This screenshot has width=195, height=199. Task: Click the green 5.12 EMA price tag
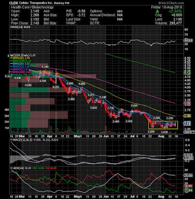(x=187, y=73)
